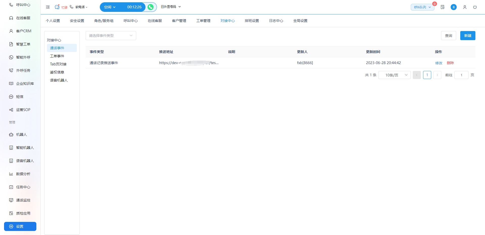Click the 前往 page number input

click(462, 75)
